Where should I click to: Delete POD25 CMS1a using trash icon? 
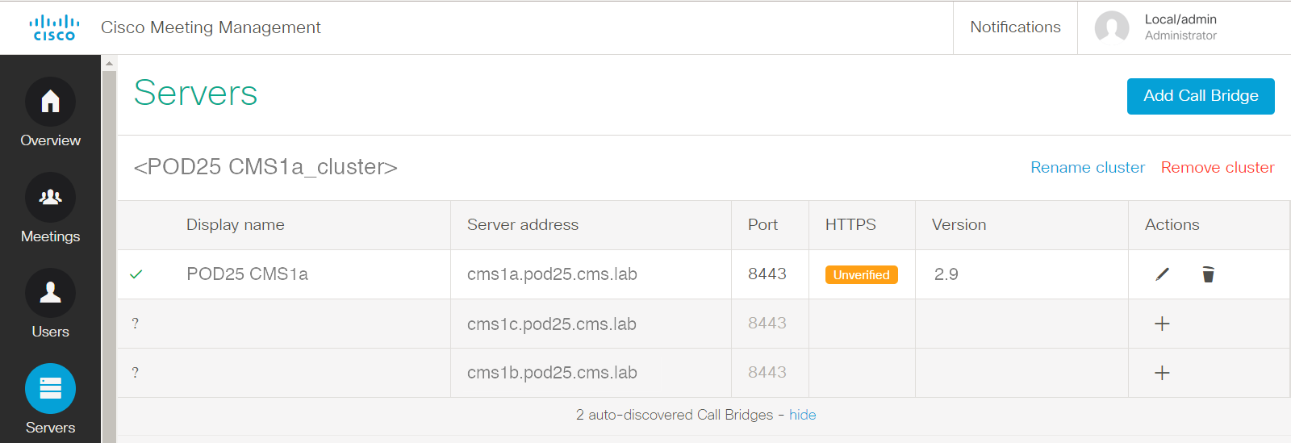(1208, 274)
